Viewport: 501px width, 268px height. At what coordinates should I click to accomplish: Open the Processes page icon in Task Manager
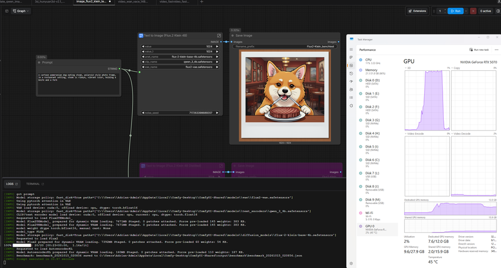(x=351, y=57)
